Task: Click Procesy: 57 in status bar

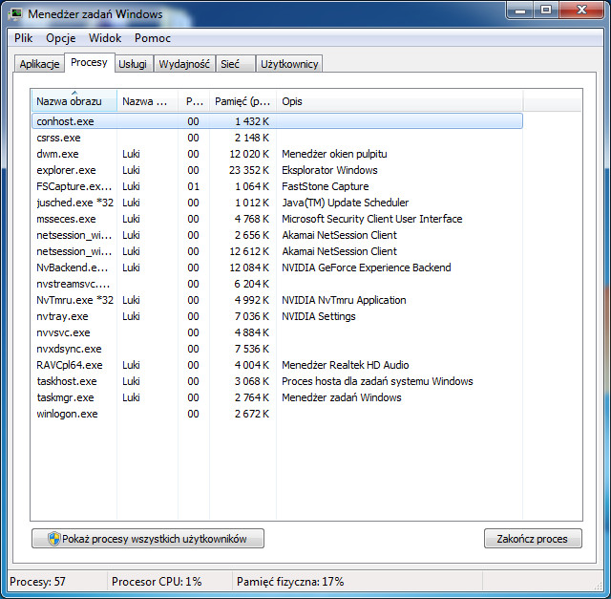Action: 38,582
